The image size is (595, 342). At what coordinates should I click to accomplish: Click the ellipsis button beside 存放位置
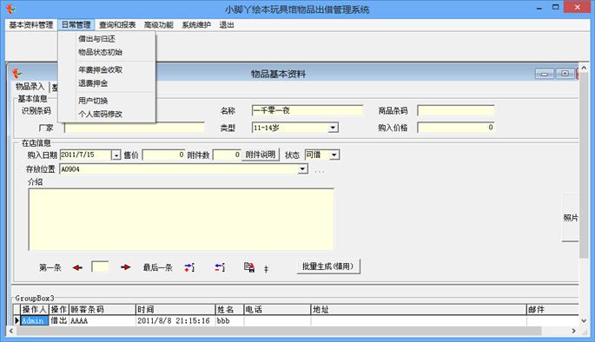pos(320,171)
